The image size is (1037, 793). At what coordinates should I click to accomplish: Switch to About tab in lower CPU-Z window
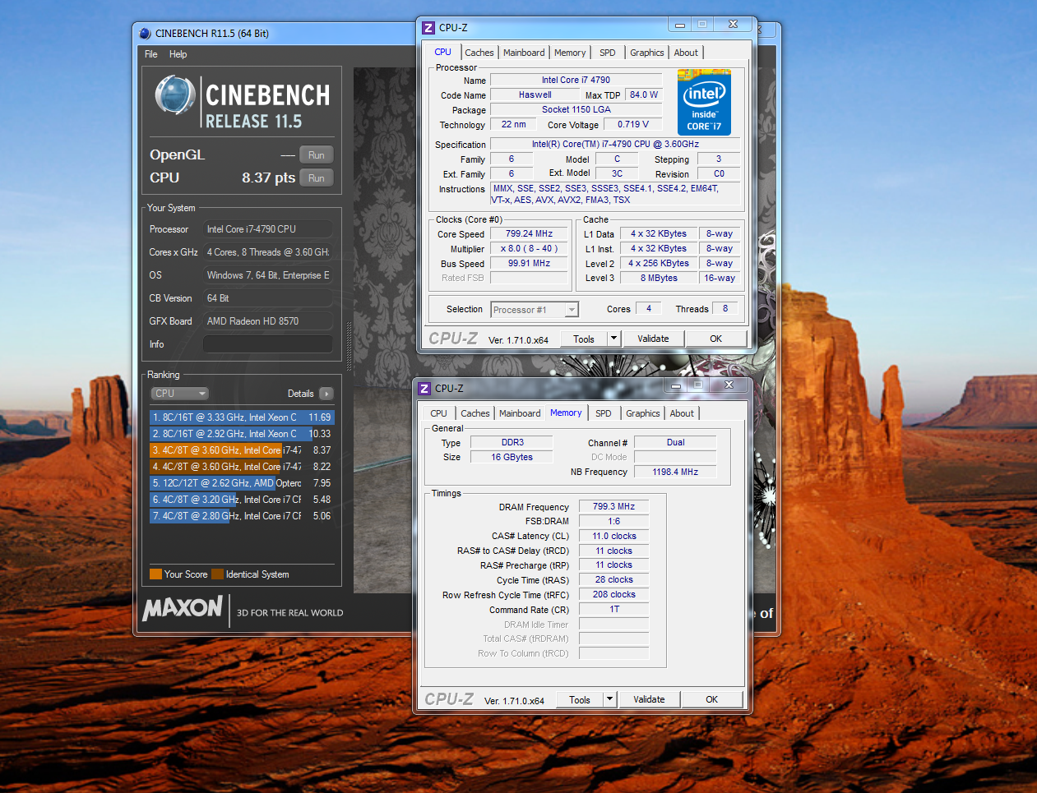tap(682, 413)
